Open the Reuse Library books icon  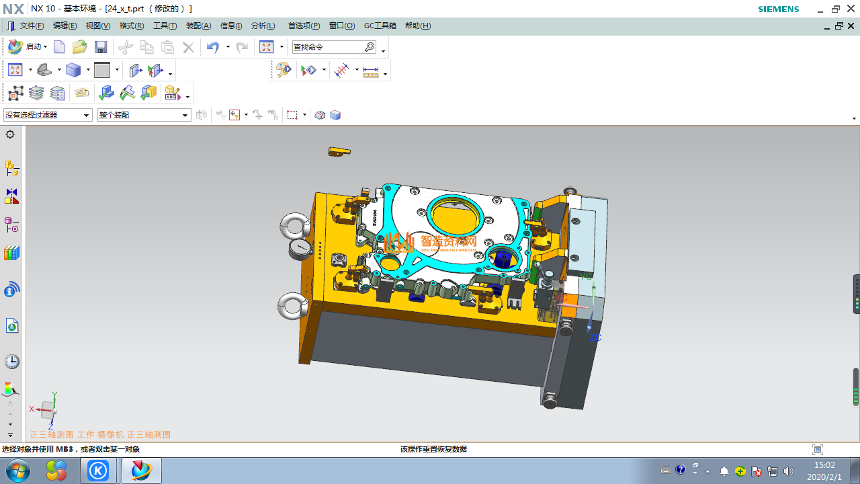pyautogui.click(x=11, y=253)
